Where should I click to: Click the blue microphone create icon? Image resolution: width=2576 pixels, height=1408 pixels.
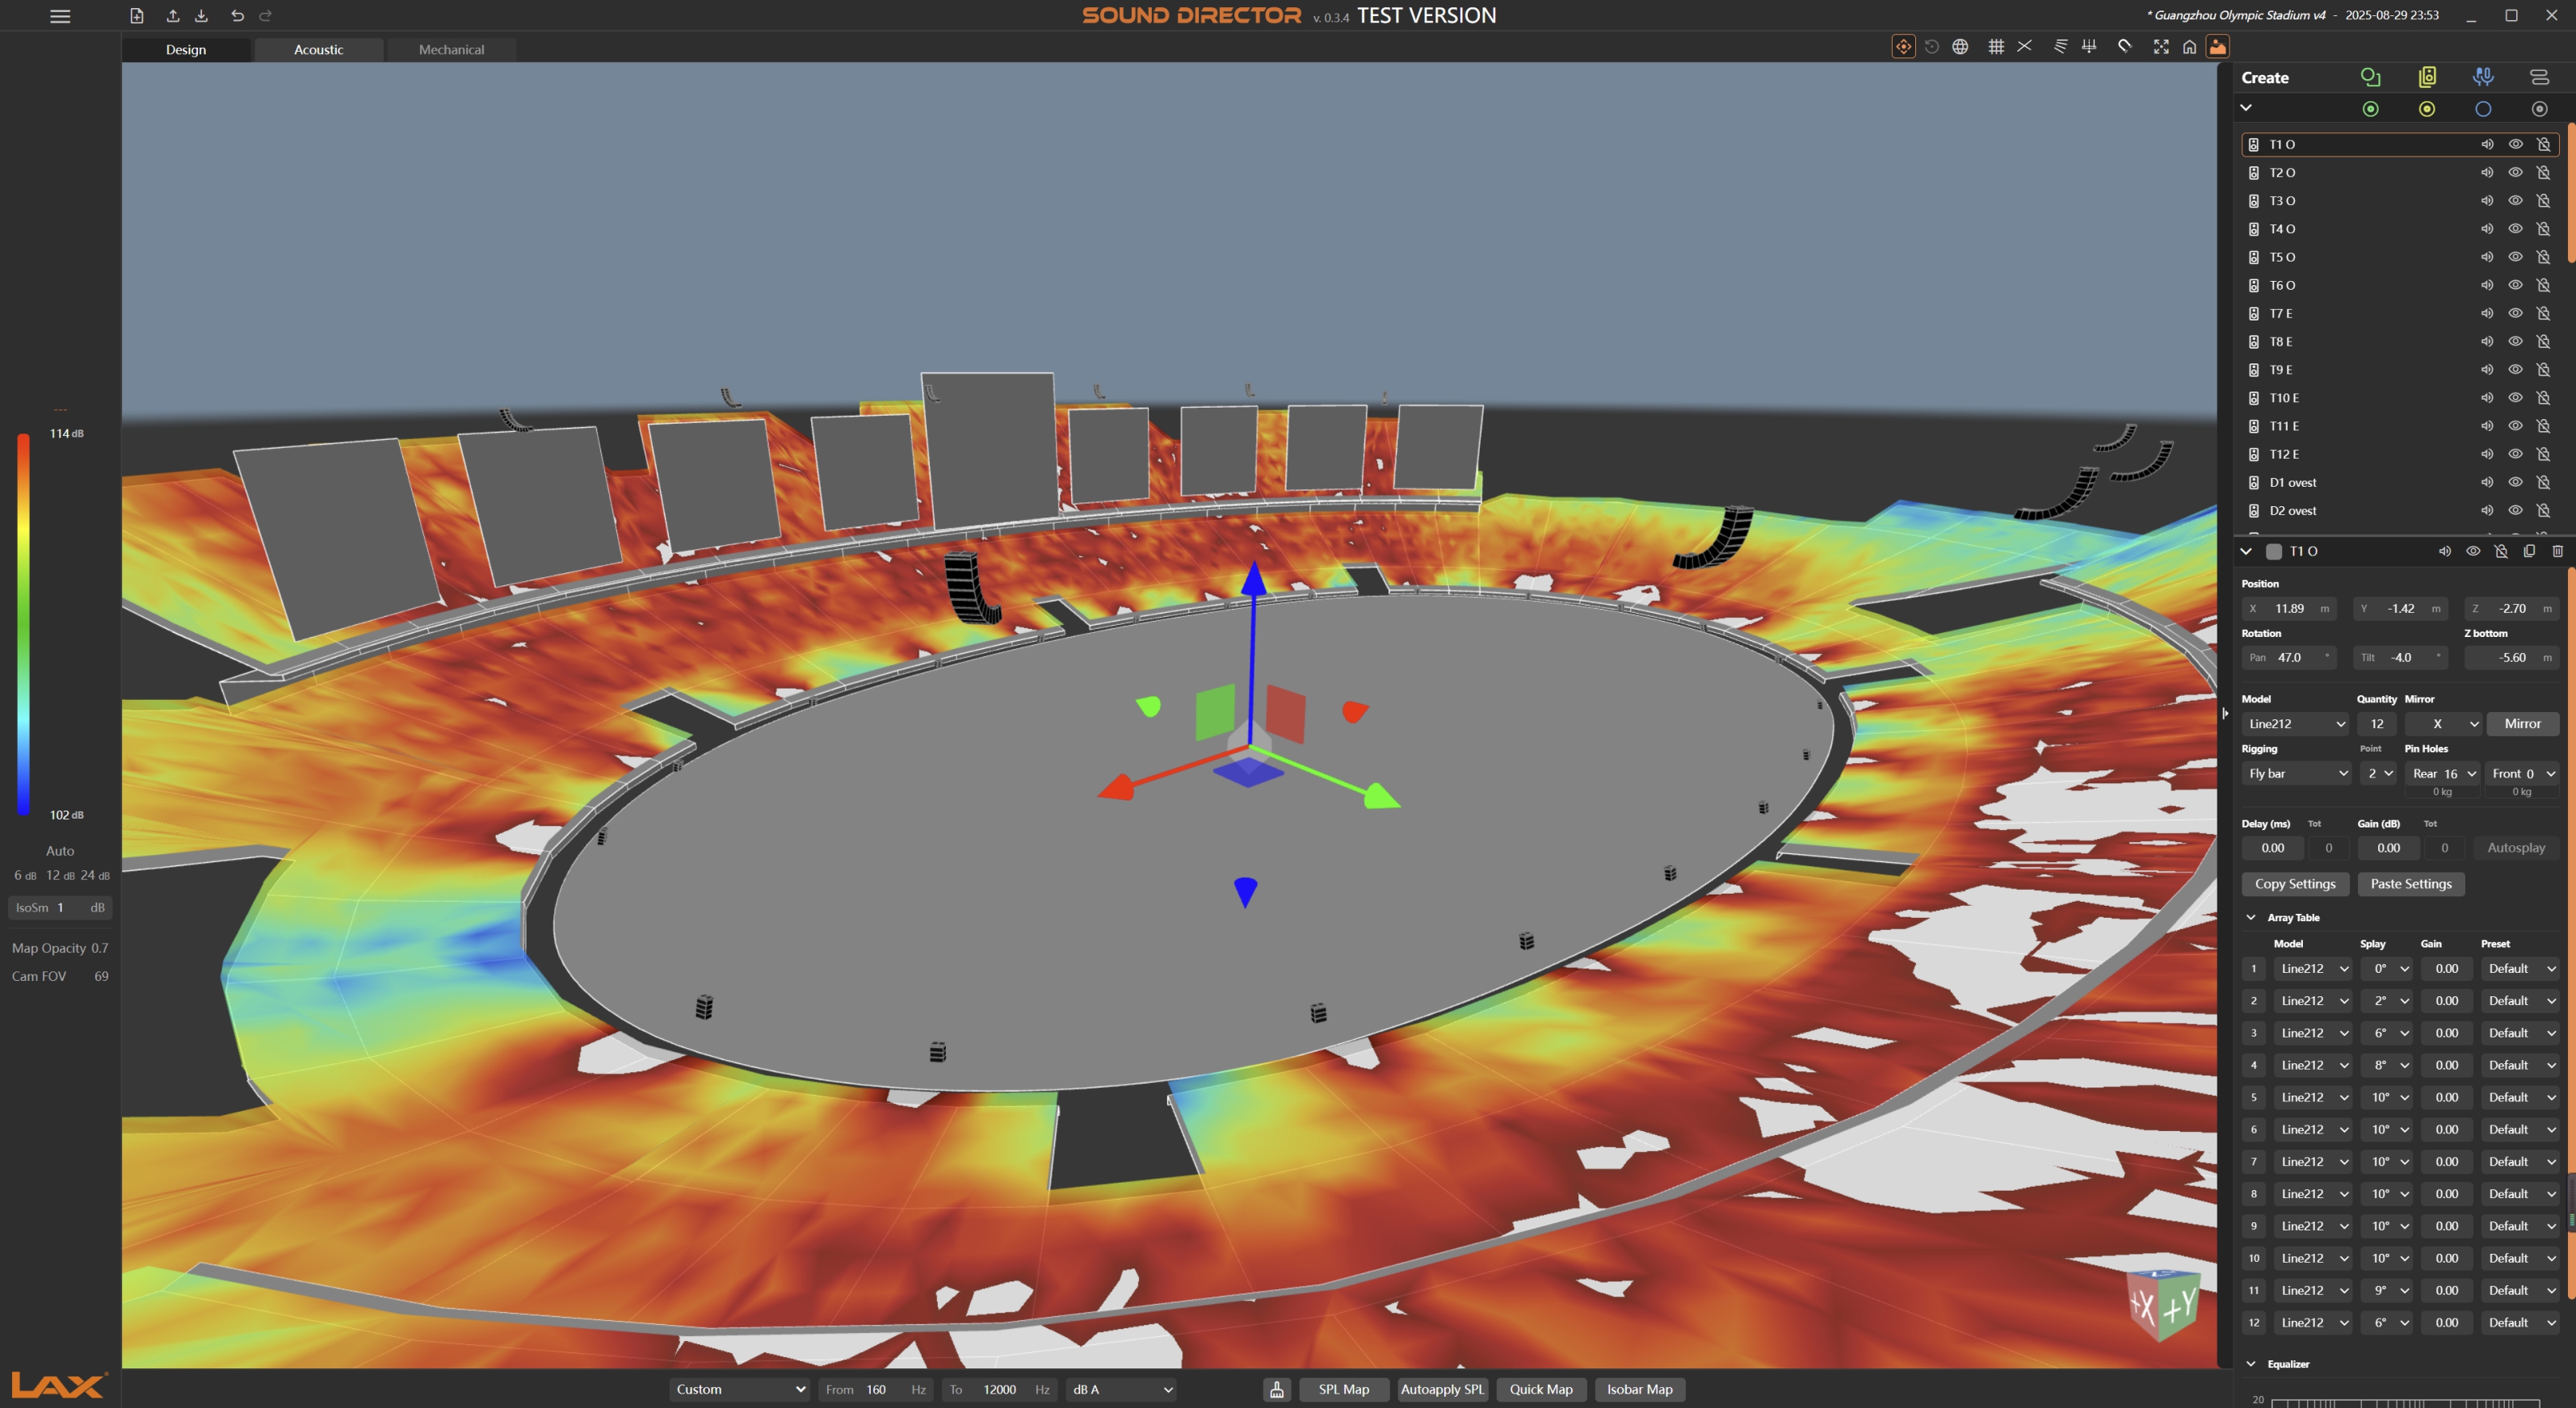coord(2483,77)
